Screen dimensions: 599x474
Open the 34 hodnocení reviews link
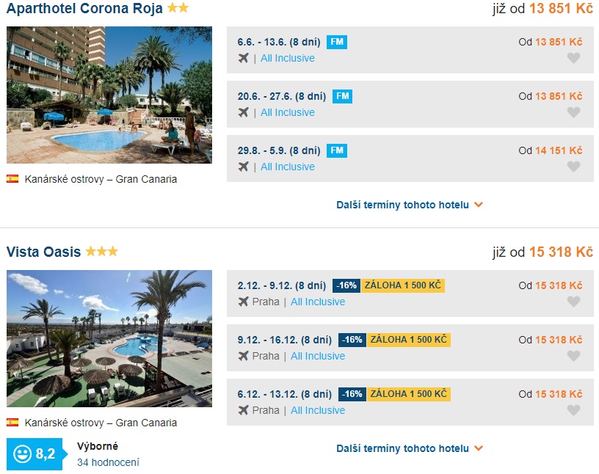pos(108,462)
